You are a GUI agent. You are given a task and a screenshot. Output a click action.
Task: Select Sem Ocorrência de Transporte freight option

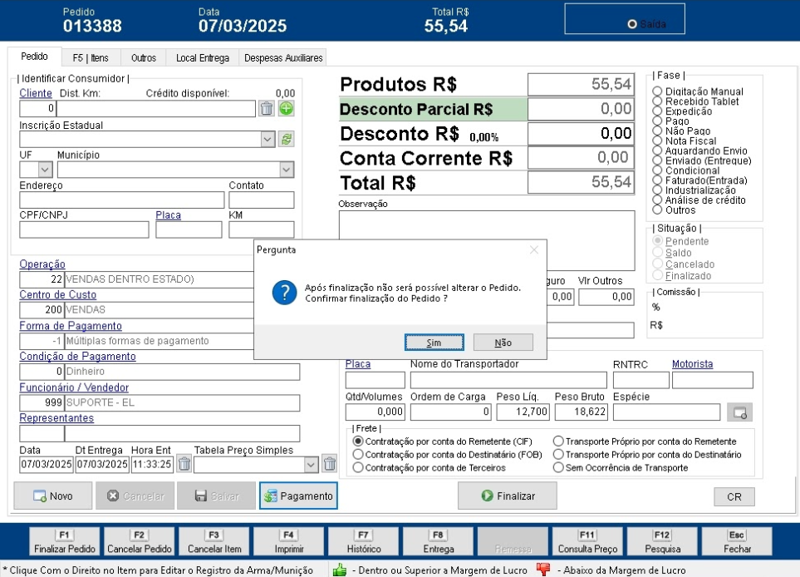(x=559, y=468)
